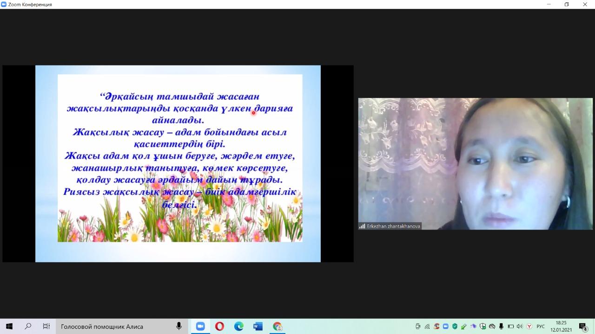
Task: Click the Zoom icon in the system tray
Action: pos(446,326)
